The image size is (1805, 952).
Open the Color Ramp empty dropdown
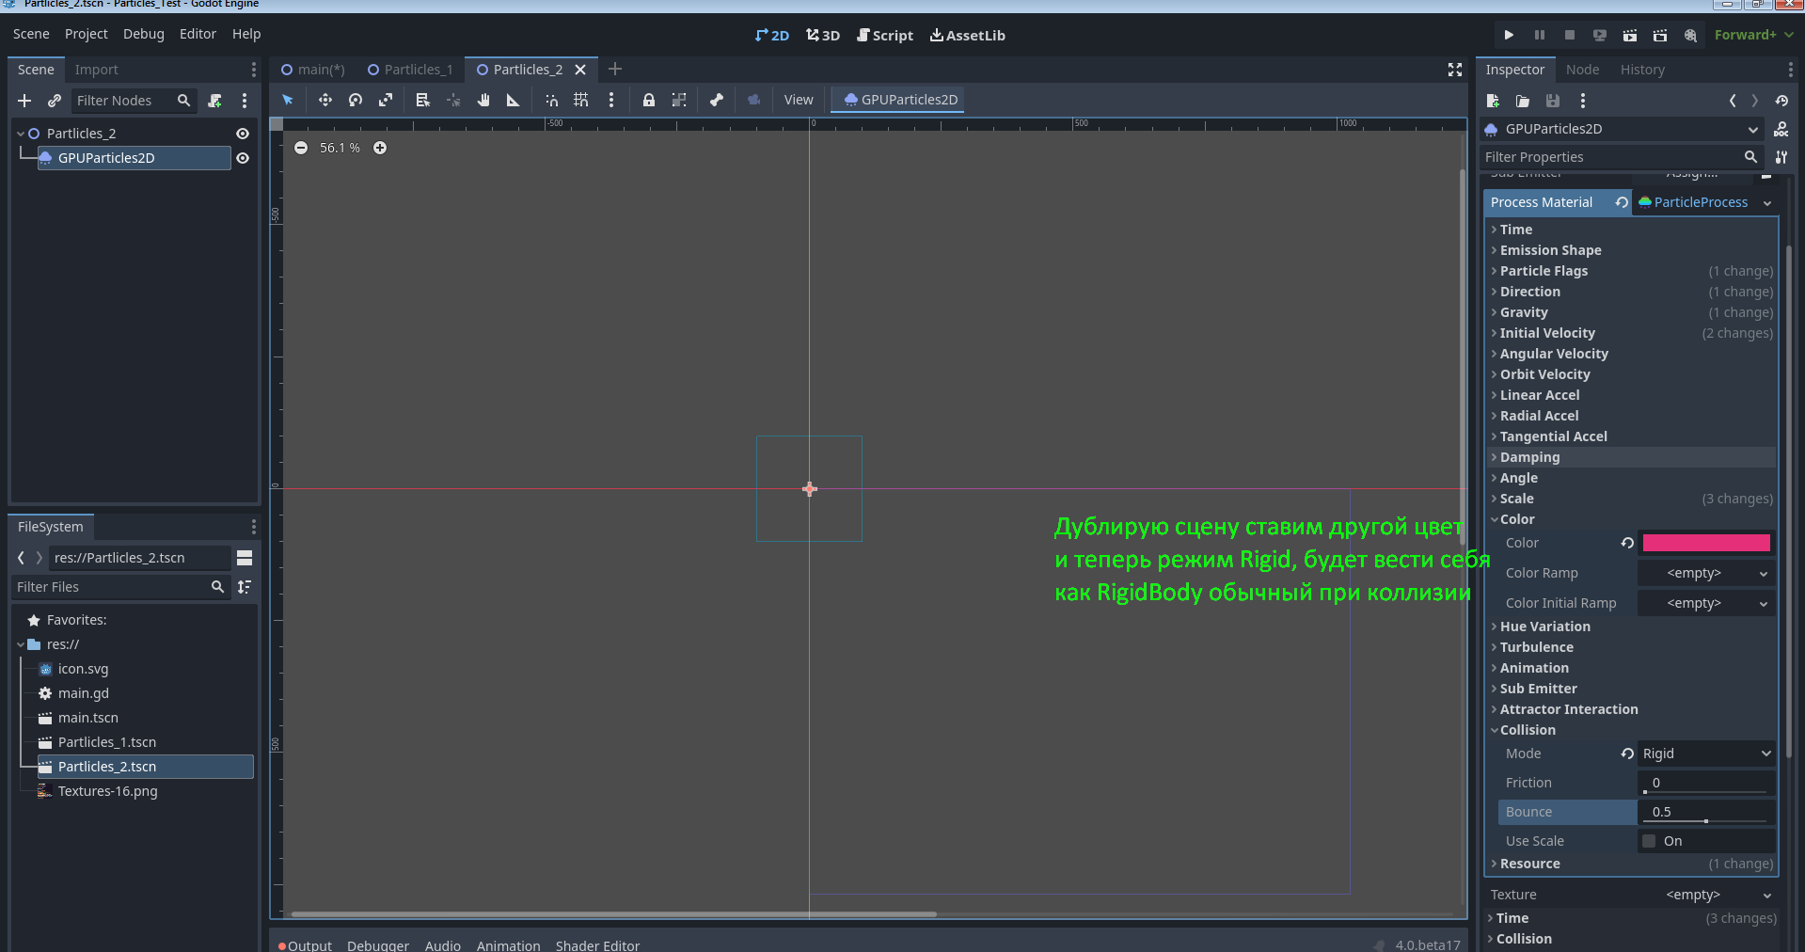point(1706,573)
